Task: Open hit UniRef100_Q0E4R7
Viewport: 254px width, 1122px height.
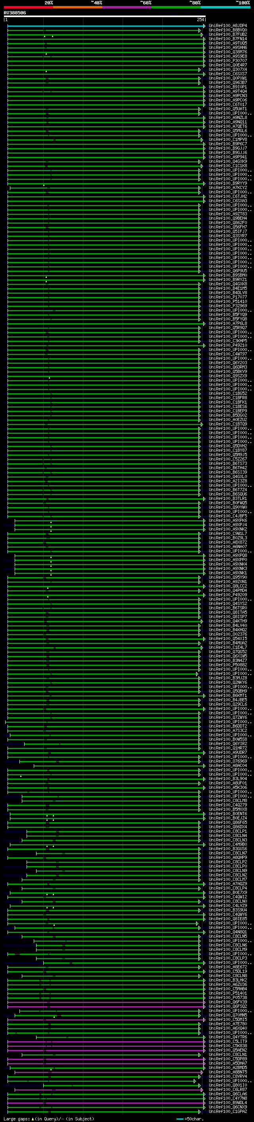Action: pos(228,65)
